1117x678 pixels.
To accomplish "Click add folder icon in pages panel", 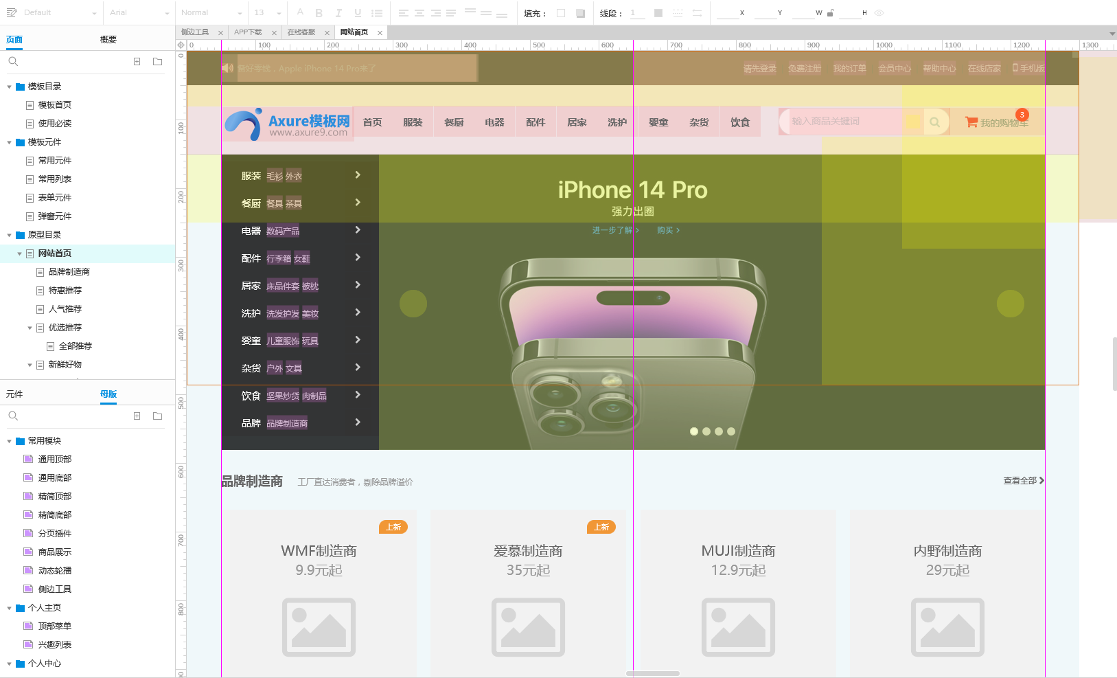I will (157, 62).
